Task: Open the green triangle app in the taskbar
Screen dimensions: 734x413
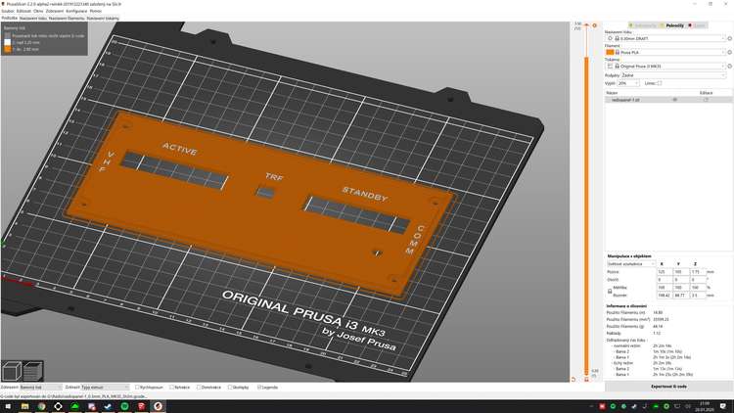Action: coord(75,406)
